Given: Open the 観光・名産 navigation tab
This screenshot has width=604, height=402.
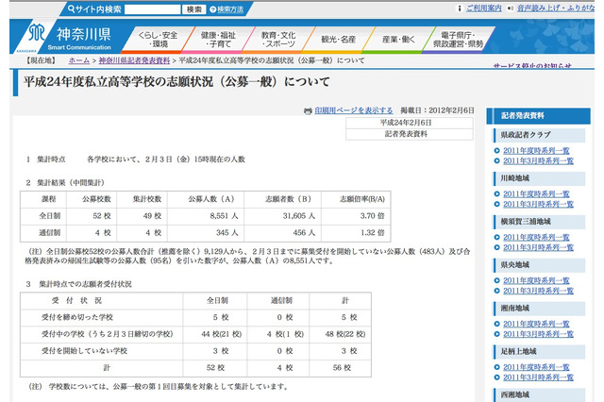Looking at the screenshot, I should point(339,40).
